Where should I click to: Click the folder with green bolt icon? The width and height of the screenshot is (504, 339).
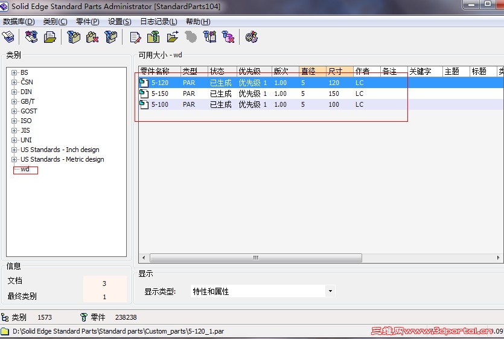[x=154, y=37]
